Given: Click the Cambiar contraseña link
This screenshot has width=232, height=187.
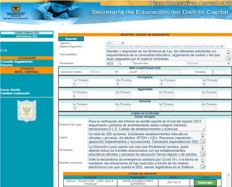Looking at the screenshot, I should (15, 93).
